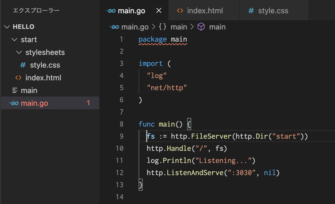The height and width of the screenshot is (204, 335).
Task: Collapse the HELLO root folder
Action: 7,27
